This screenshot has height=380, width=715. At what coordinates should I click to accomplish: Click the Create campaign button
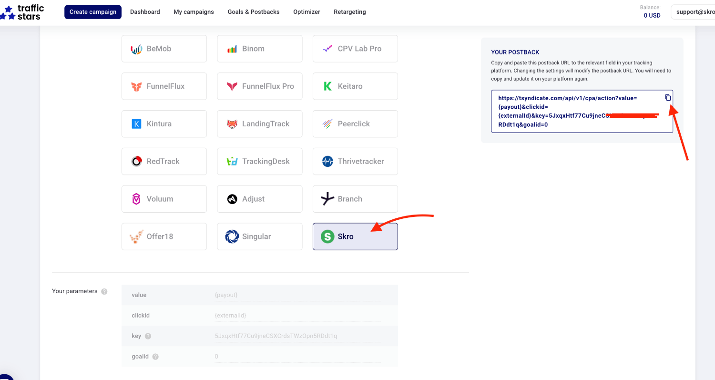click(93, 12)
